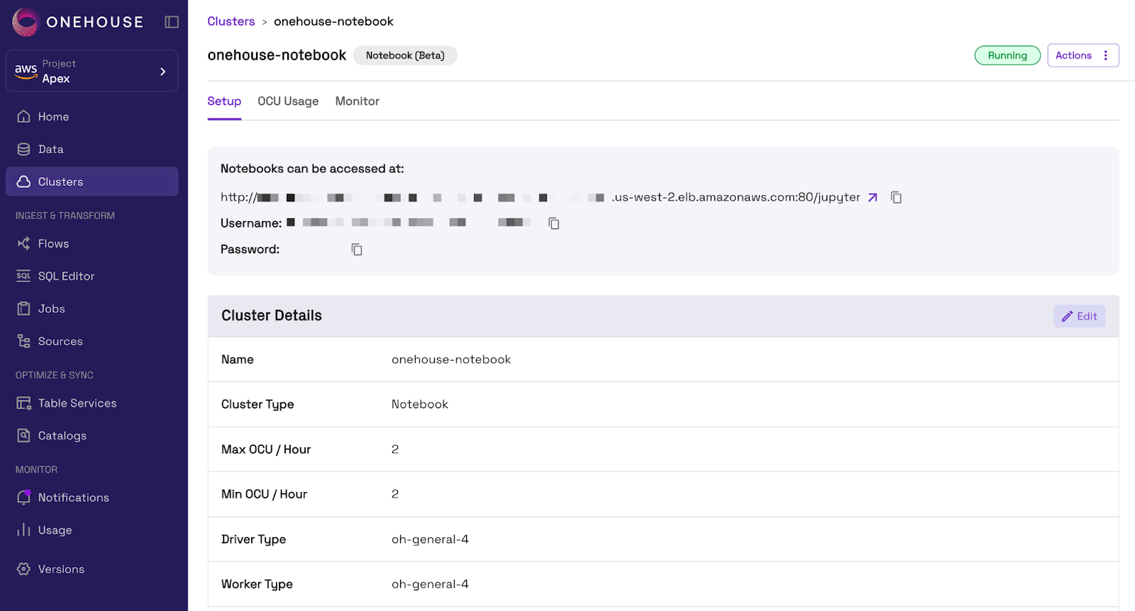This screenshot has width=1135, height=611.
Task: Click the Edit label in Cluster Details
Action: (1087, 316)
